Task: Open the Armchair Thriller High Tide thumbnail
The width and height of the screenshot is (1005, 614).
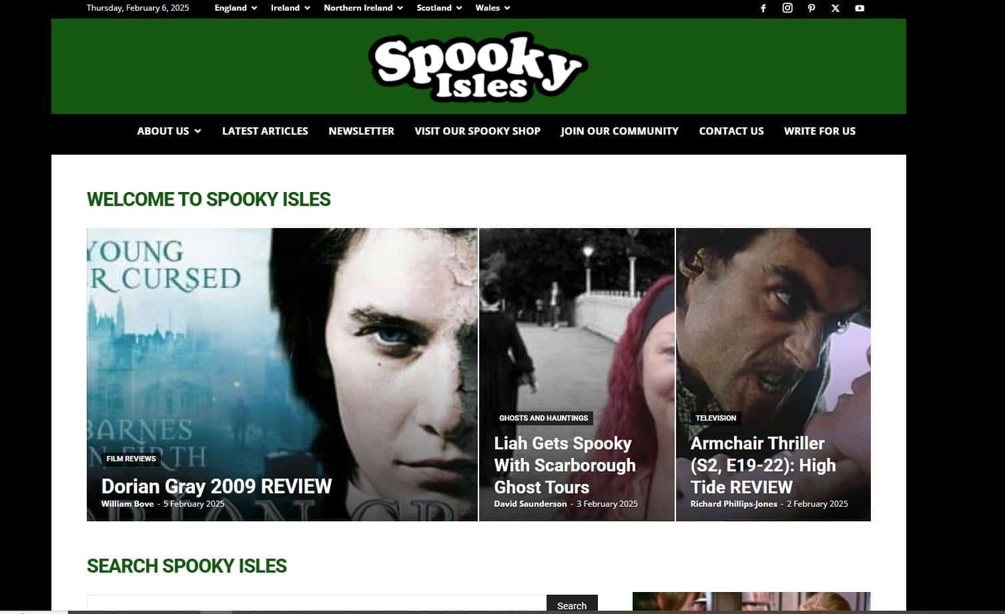Action: tap(773, 374)
